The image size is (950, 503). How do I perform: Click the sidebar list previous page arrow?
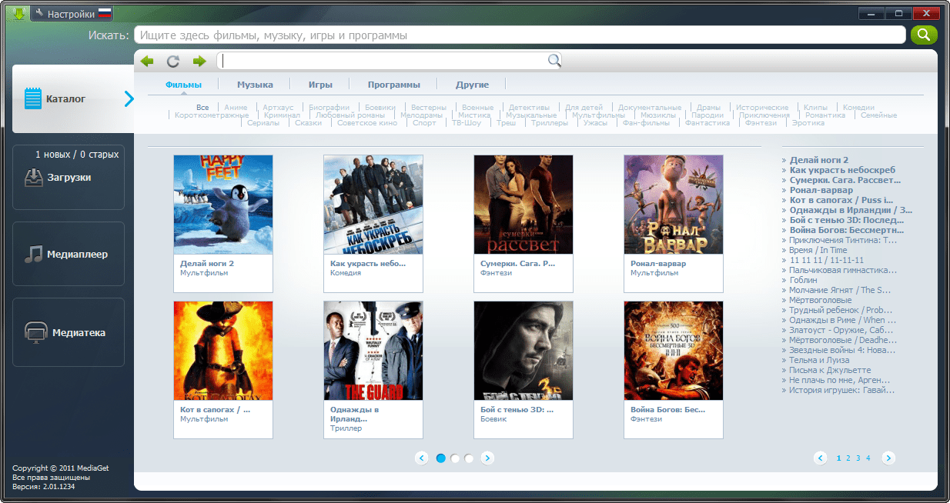[821, 458]
